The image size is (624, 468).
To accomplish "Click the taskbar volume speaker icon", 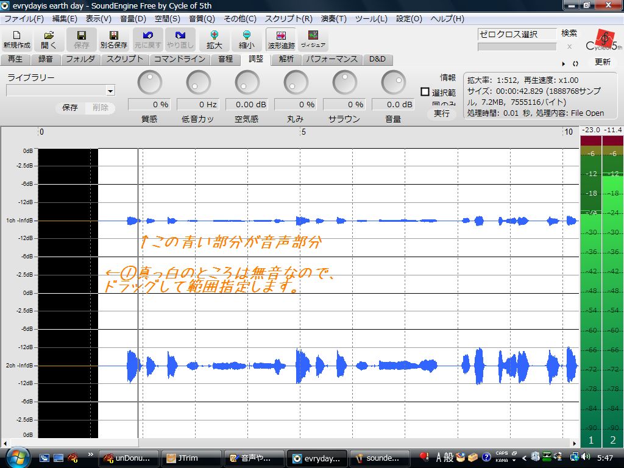I will click(x=585, y=457).
